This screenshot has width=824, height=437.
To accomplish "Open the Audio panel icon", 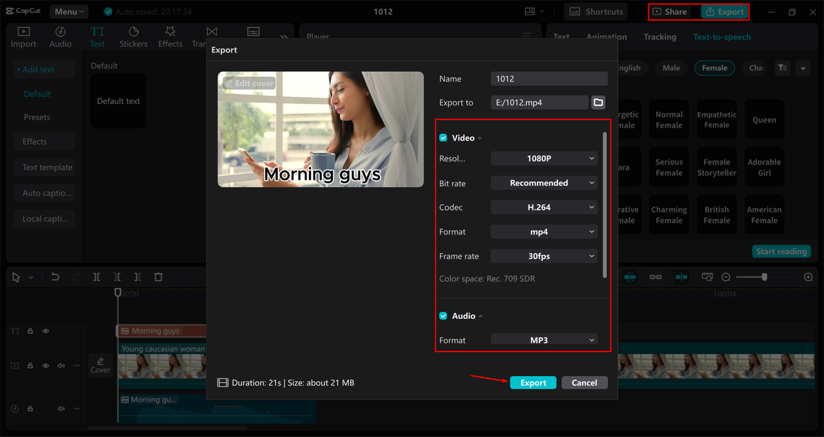I will 61,37.
